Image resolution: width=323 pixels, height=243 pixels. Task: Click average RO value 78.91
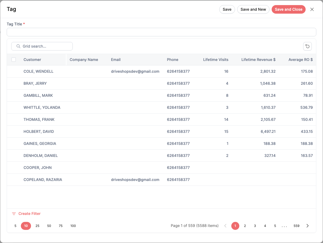point(308,95)
